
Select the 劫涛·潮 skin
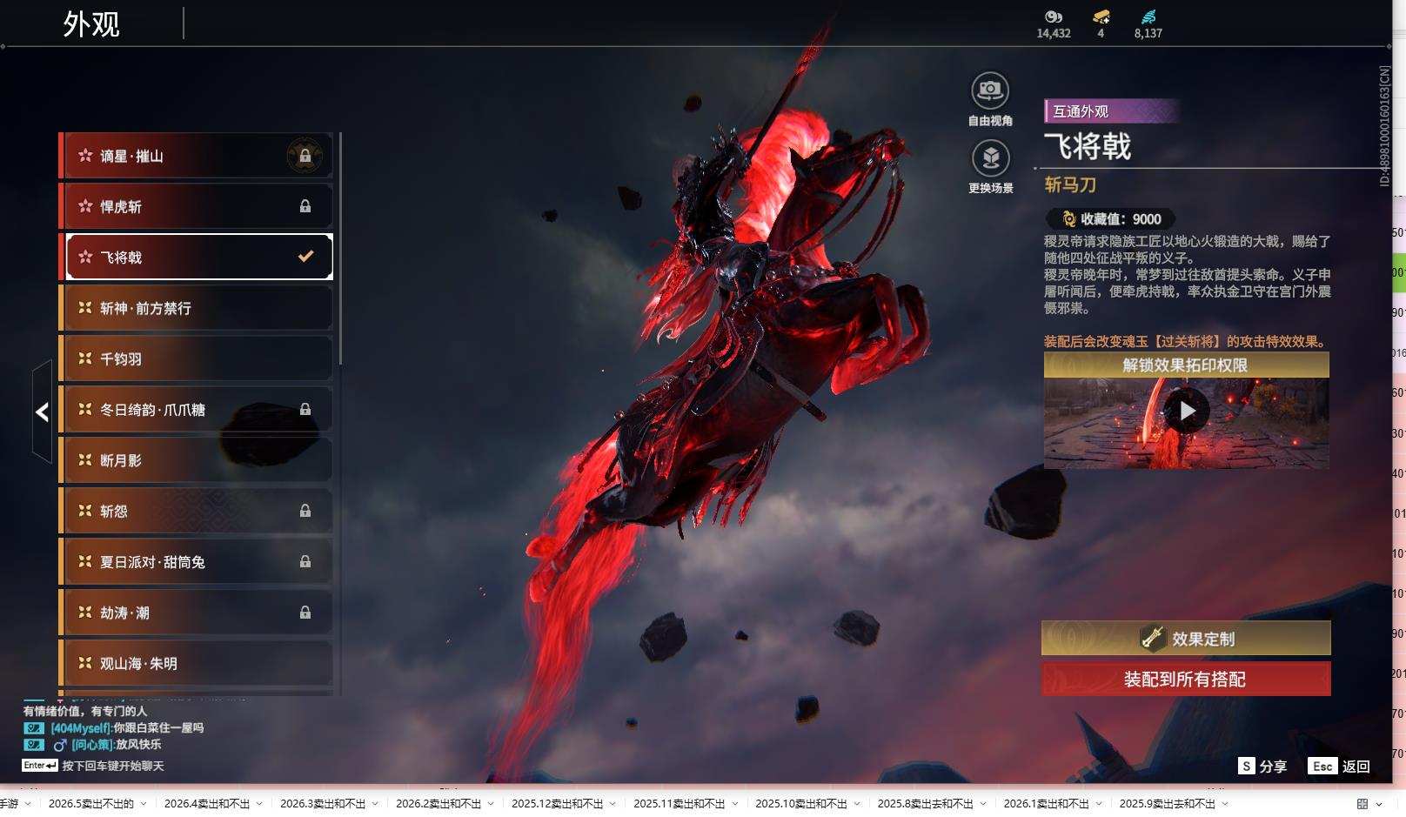click(x=197, y=613)
